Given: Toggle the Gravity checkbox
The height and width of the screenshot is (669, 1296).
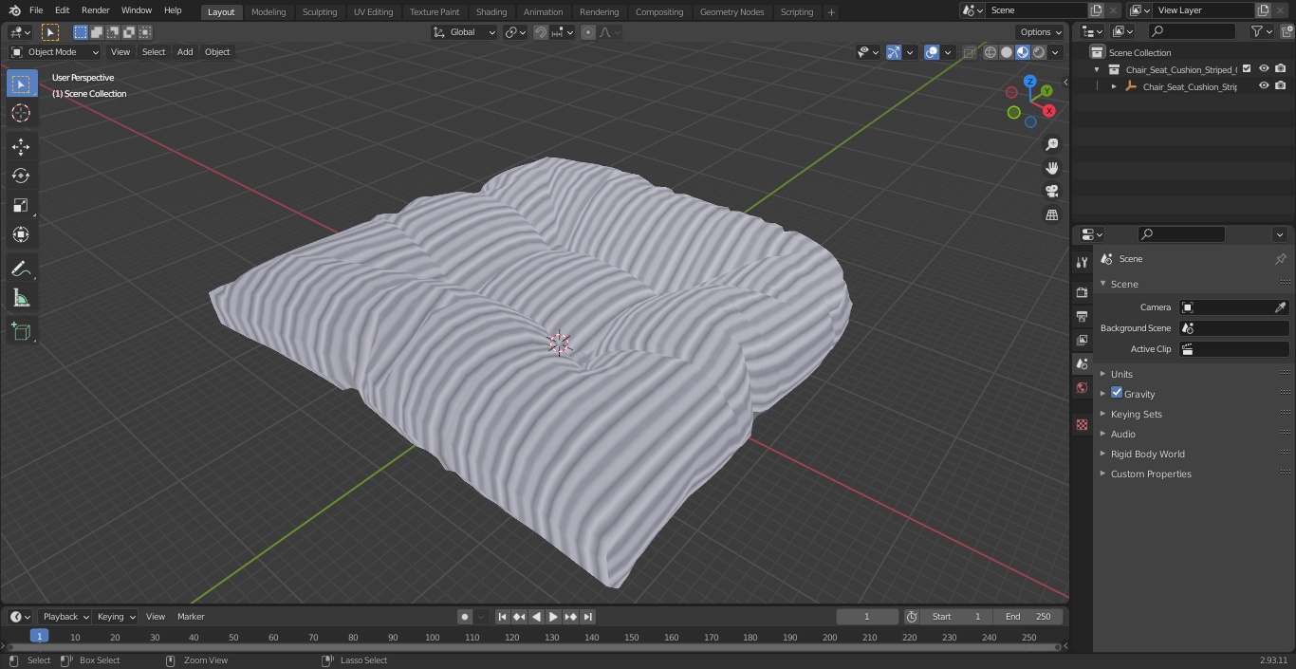Looking at the screenshot, I should click(x=1117, y=393).
